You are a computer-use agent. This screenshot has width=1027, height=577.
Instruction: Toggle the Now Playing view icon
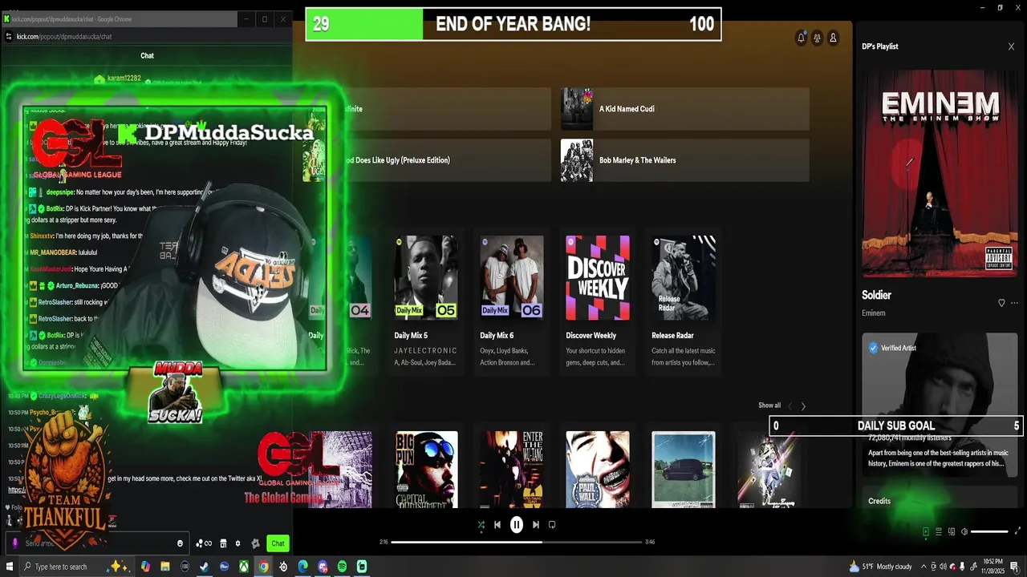[x=926, y=531]
